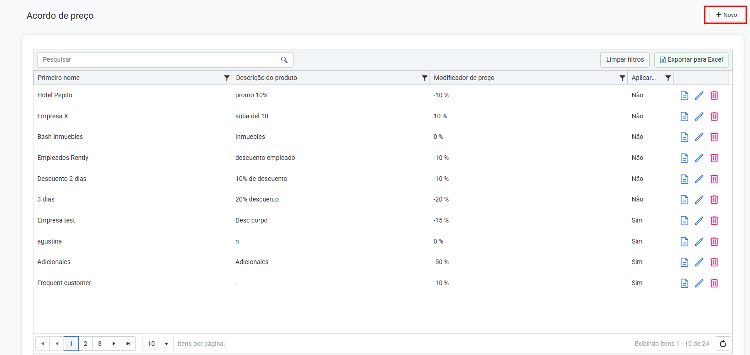Click the edit pencil for Hotel Pepito
Image resolution: width=750 pixels, height=355 pixels.
point(699,95)
